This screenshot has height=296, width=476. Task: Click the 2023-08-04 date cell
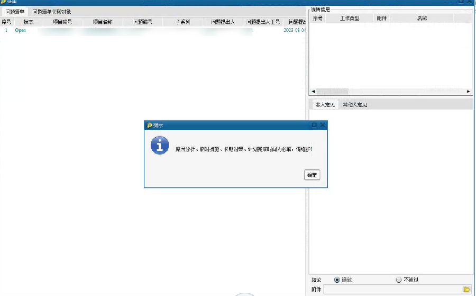[295, 30]
